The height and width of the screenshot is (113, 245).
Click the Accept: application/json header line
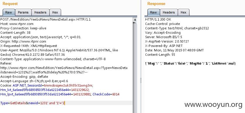point(41,37)
